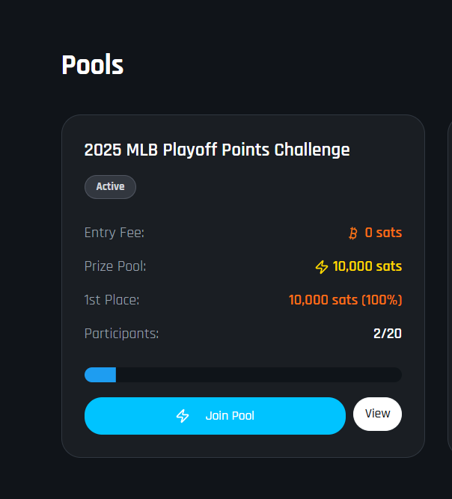
Task: Click the blue filled portion of progress bar
Action: pyautogui.click(x=100, y=375)
